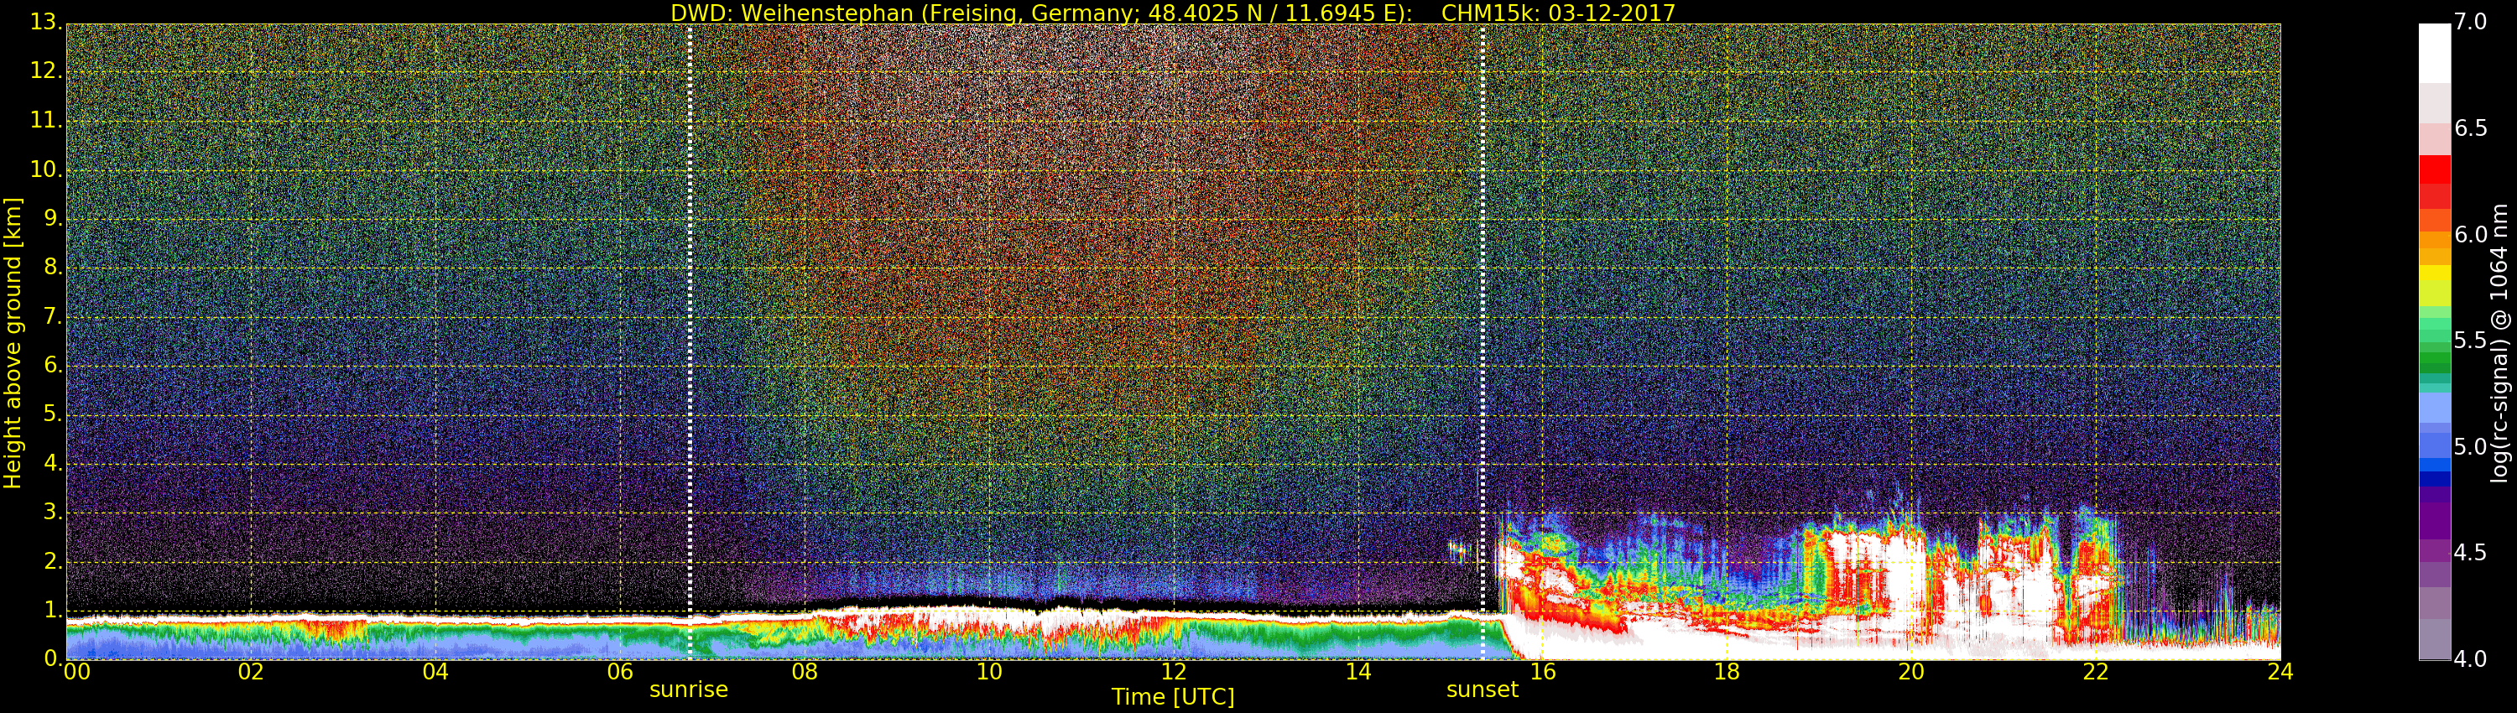The height and width of the screenshot is (713, 2517).
Task: Click the white dotted sunset line at mid-height
Action: tap(1483, 342)
